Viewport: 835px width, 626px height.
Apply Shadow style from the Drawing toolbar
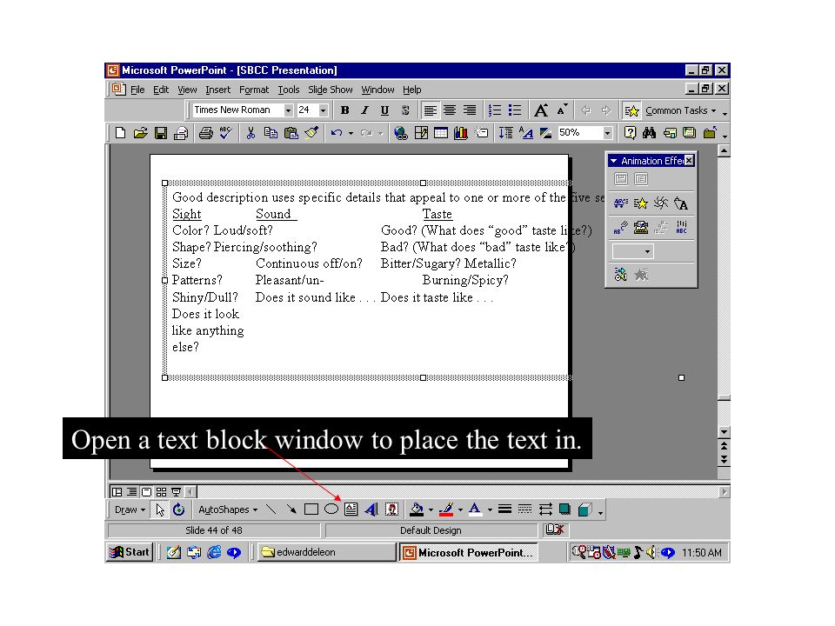click(x=565, y=509)
